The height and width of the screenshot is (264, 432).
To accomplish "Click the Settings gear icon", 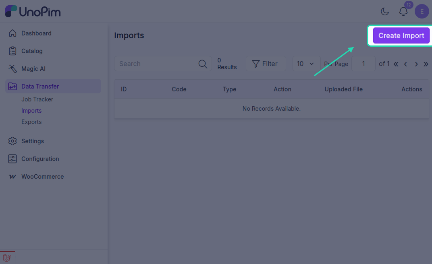I will pyautogui.click(x=12, y=141).
